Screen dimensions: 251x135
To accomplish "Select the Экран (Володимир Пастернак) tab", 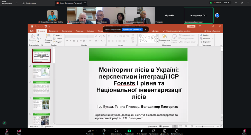I will [69, 3].
